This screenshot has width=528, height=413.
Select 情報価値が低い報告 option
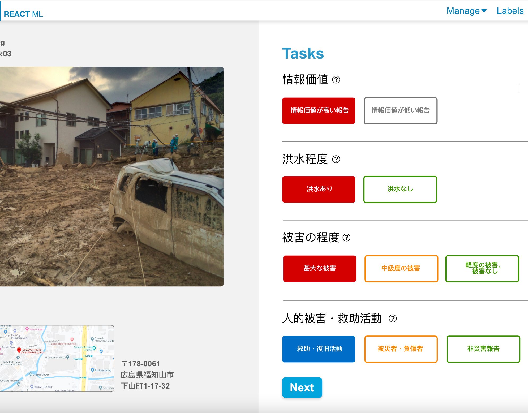pyautogui.click(x=400, y=111)
